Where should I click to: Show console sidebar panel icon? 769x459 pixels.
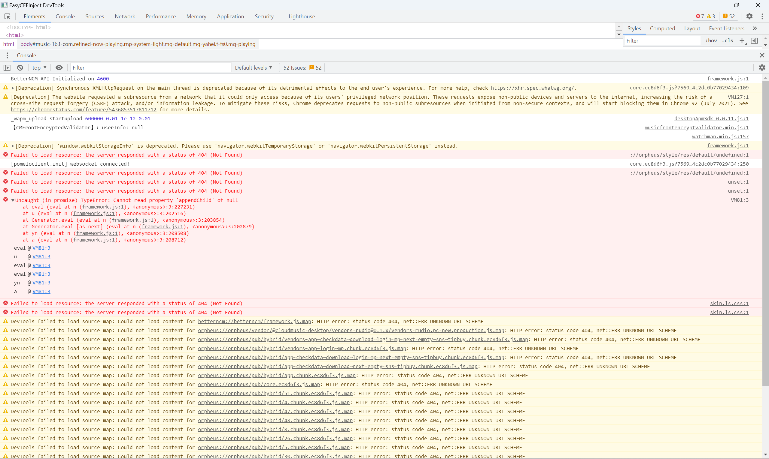point(7,68)
